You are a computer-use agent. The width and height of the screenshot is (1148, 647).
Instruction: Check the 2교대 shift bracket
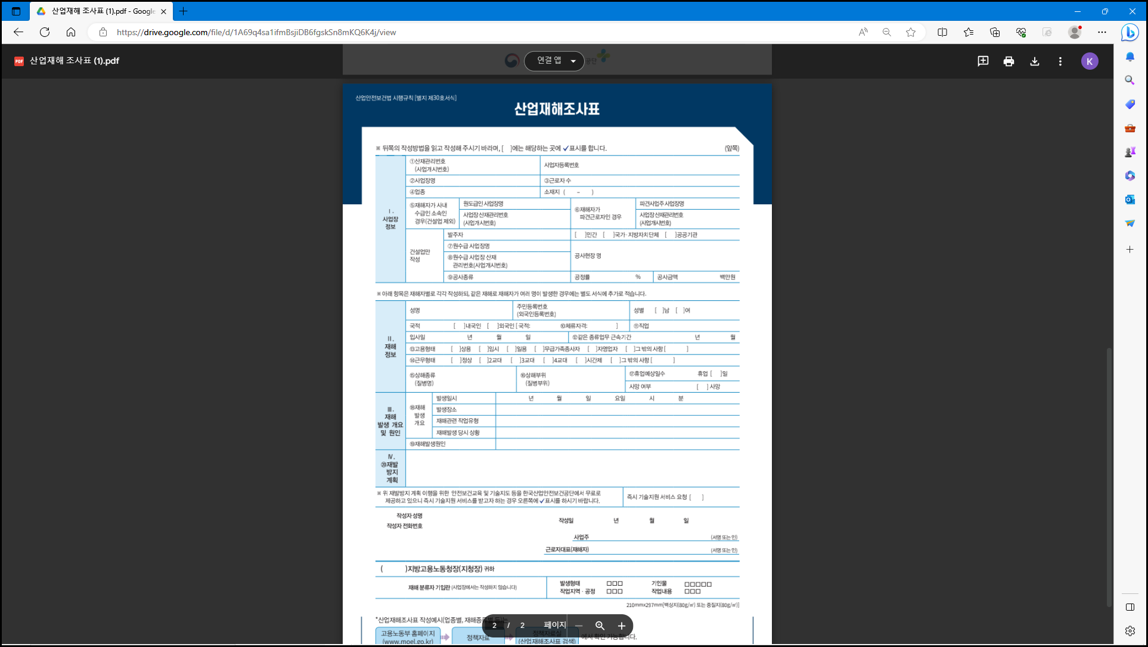(x=484, y=360)
